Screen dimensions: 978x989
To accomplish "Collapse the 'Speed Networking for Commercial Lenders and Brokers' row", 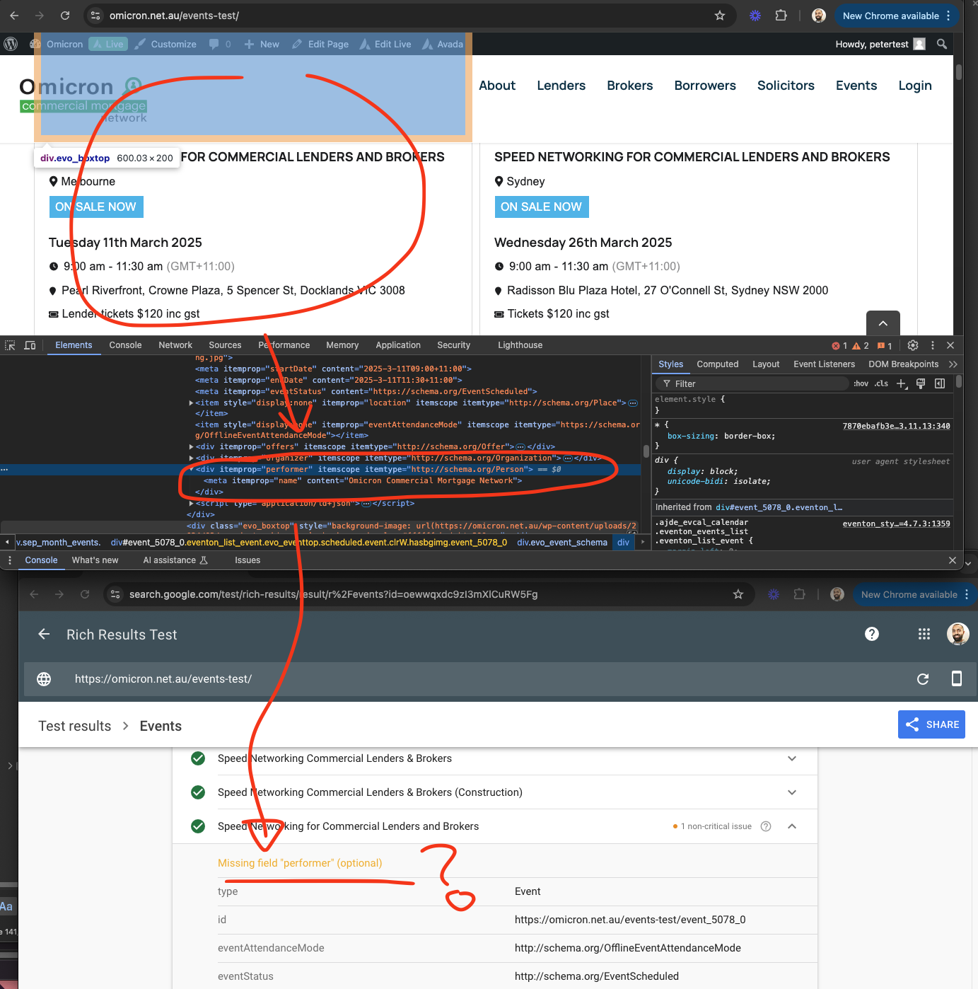I will click(x=792, y=826).
